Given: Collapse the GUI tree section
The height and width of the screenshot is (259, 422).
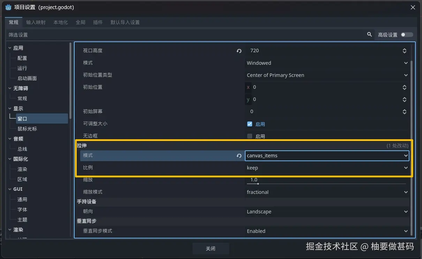Looking at the screenshot, I should coord(9,189).
